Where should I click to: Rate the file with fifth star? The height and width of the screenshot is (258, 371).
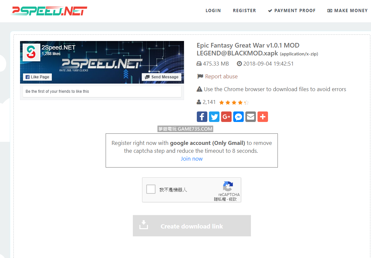click(246, 102)
